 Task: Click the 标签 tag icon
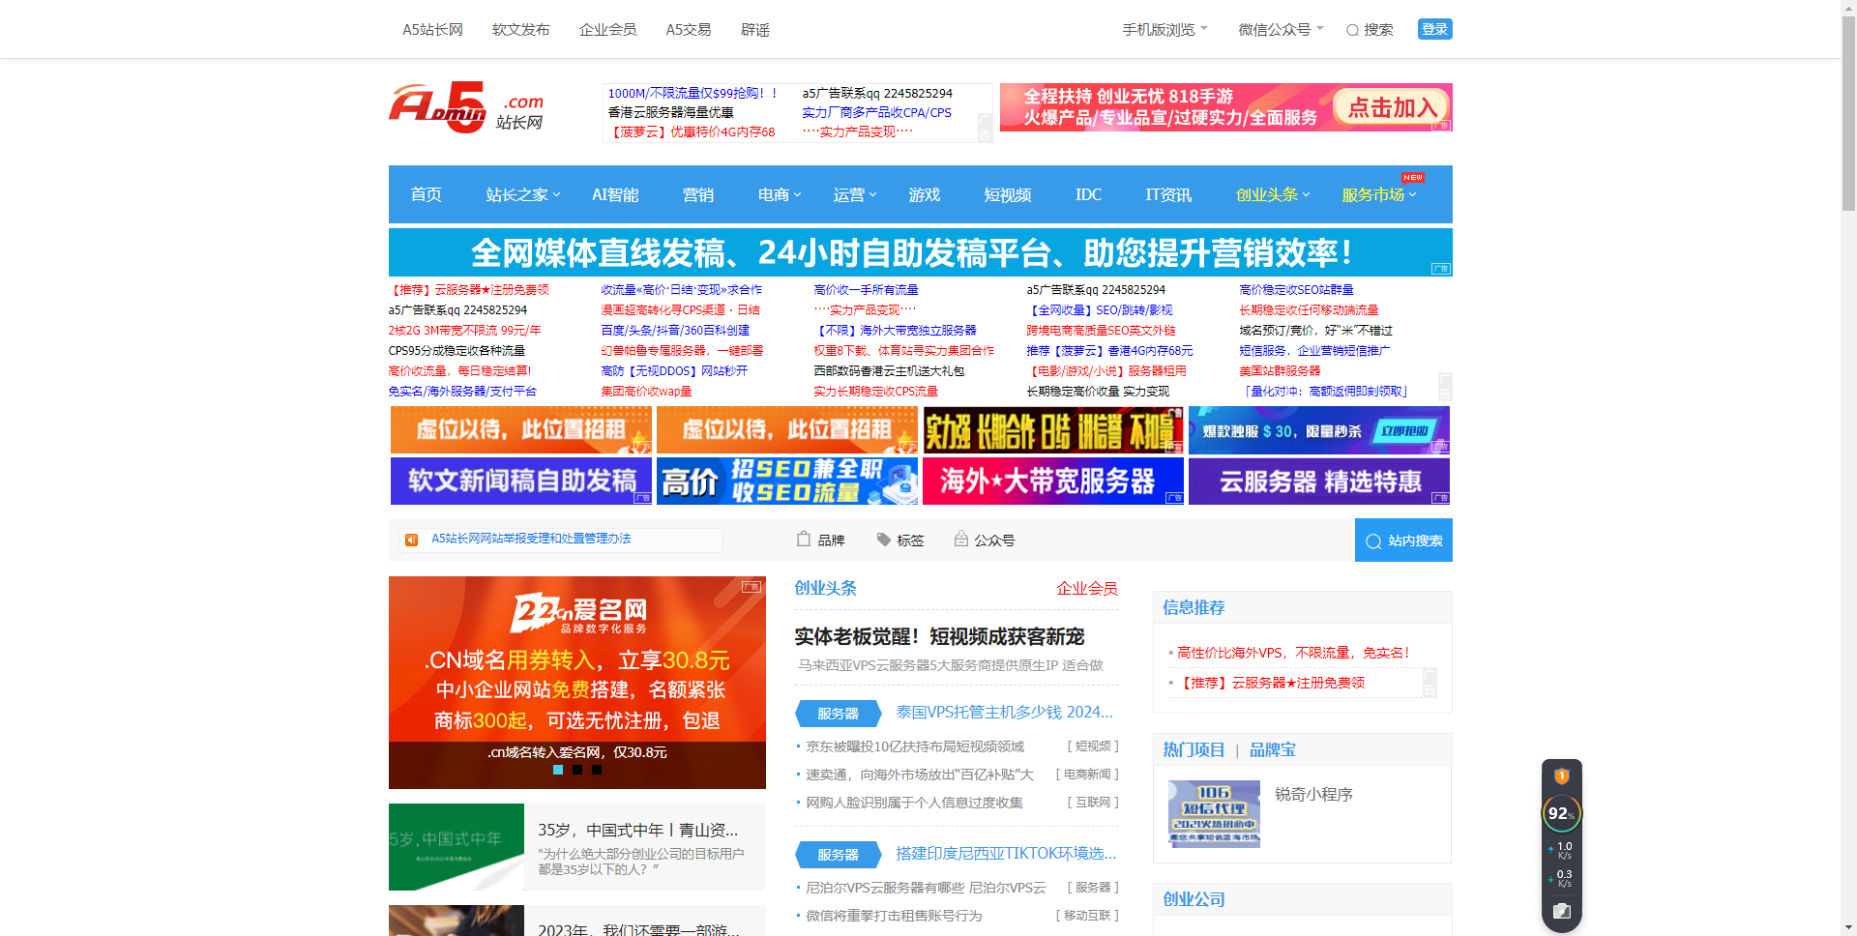point(883,539)
